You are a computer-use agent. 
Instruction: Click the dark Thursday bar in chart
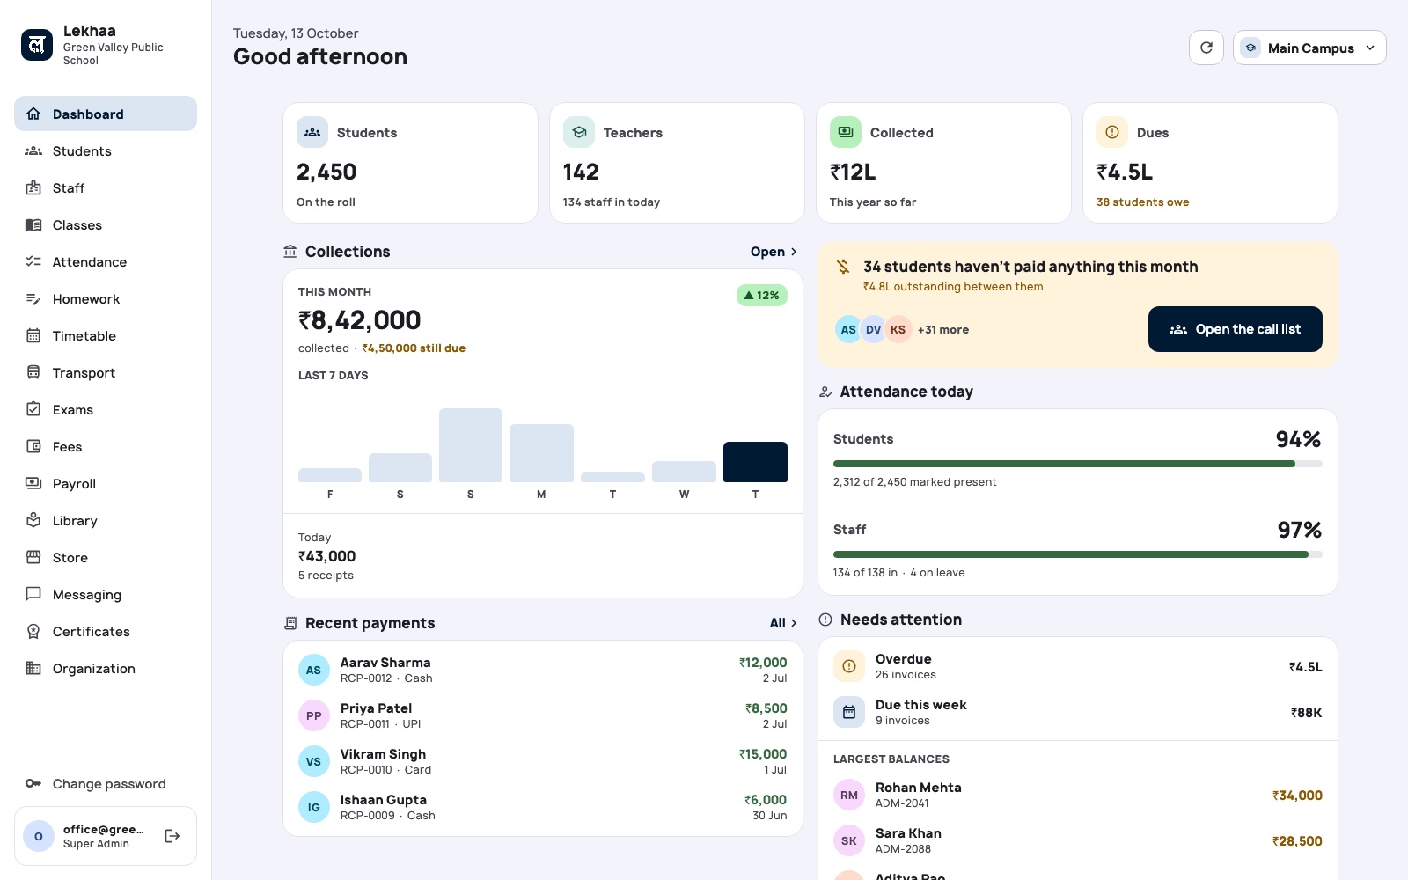coord(755,462)
